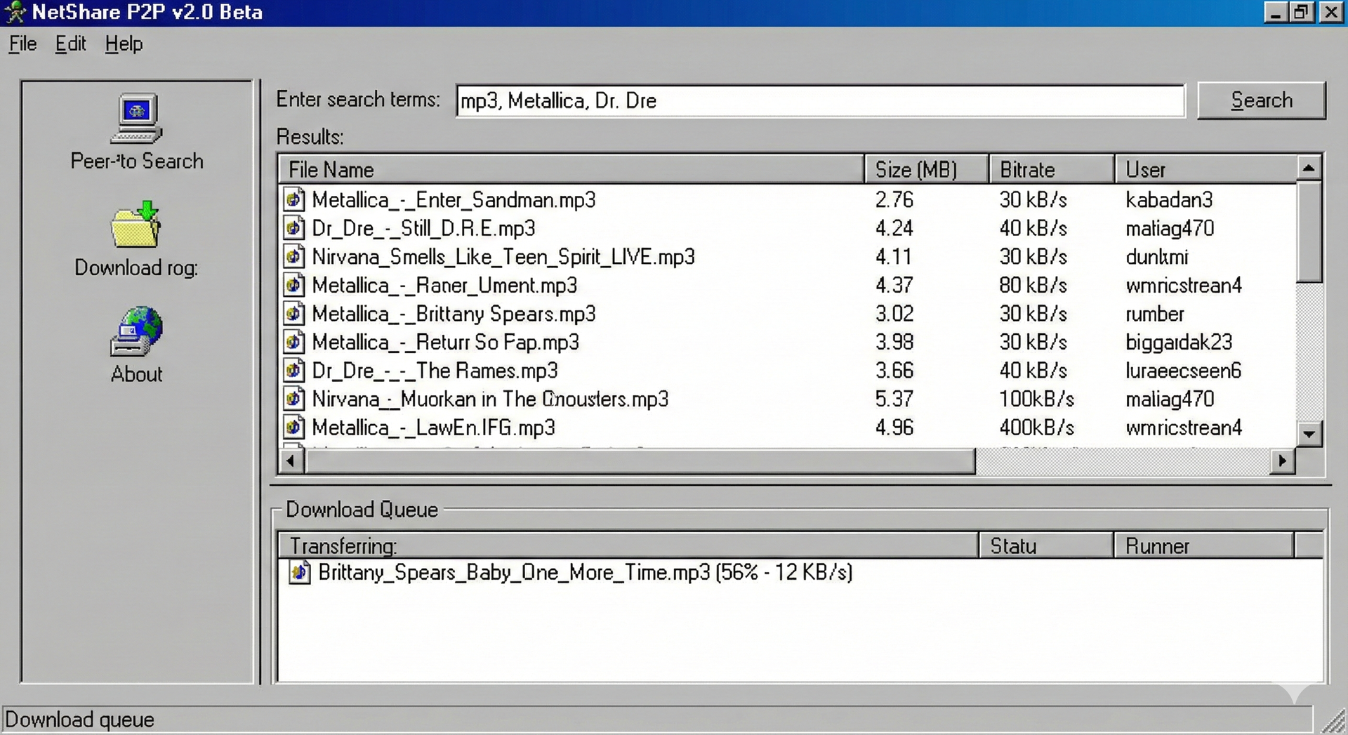Click the mp3 icon beside Dr_Dre_-_Still_D.R.E.mp3
Viewport: 1348px width, 735px height.
point(294,228)
